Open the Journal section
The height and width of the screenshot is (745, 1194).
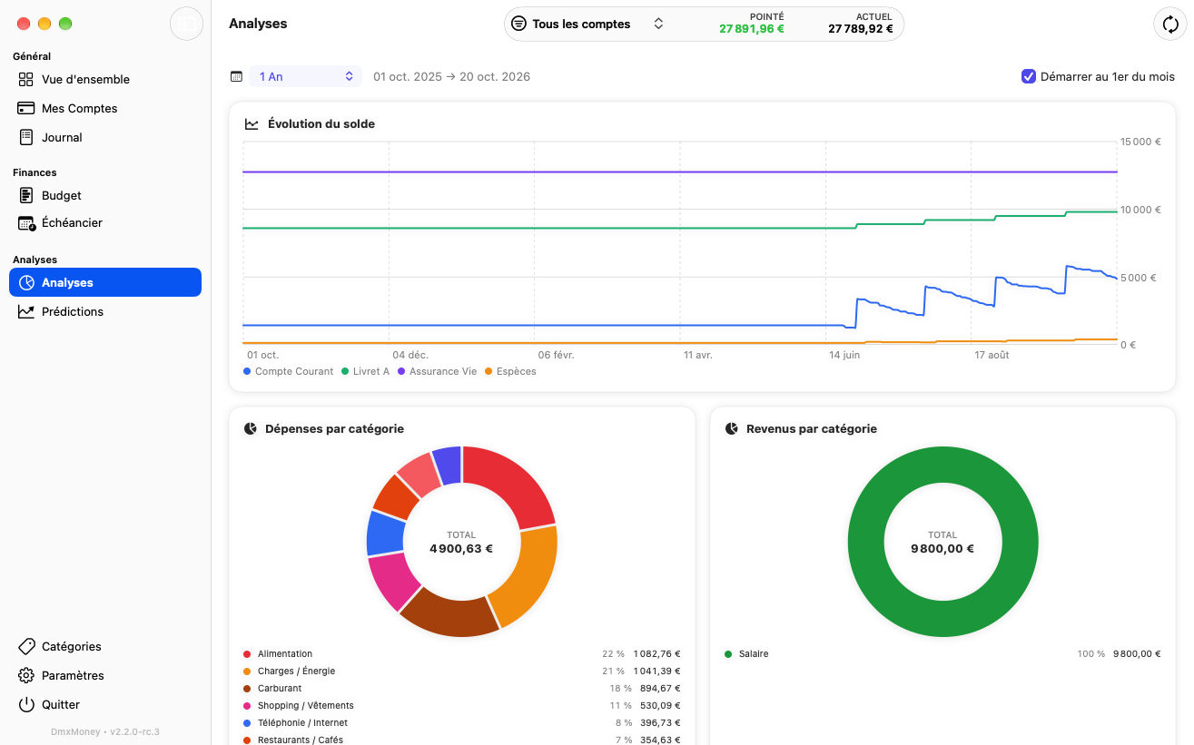pyautogui.click(x=105, y=137)
